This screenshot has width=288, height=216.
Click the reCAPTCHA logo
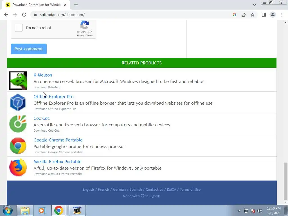tap(84, 25)
